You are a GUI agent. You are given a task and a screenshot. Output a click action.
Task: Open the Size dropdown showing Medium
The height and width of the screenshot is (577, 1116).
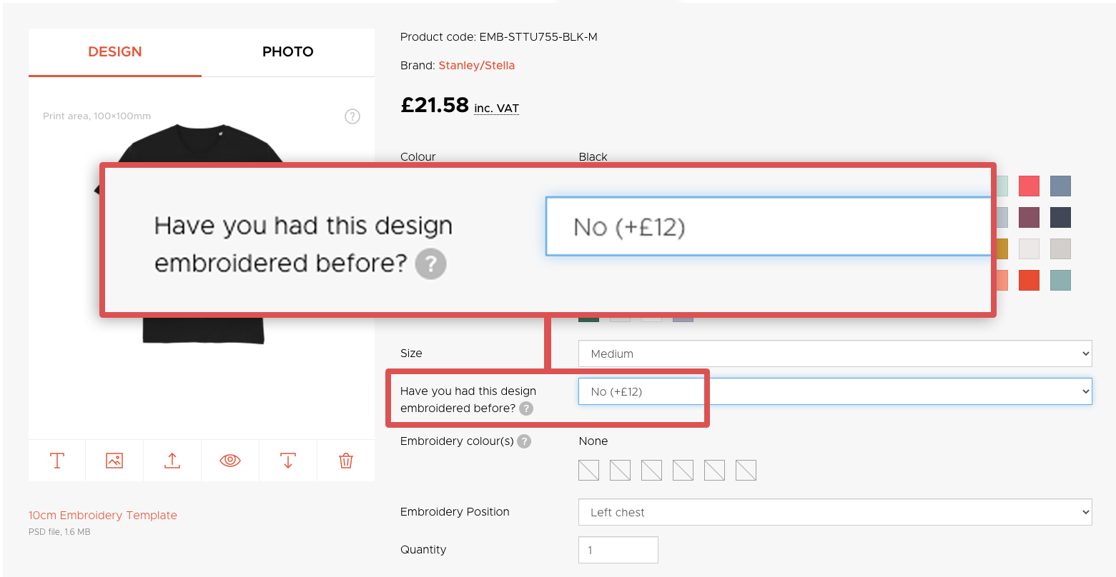pyautogui.click(x=835, y=353)
